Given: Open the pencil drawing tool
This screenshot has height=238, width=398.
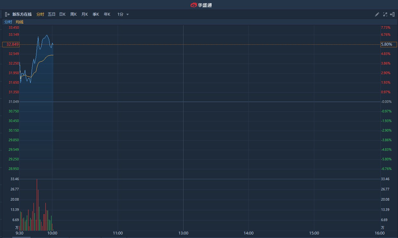Looking at the screenshot, I should tap(377, 14).
